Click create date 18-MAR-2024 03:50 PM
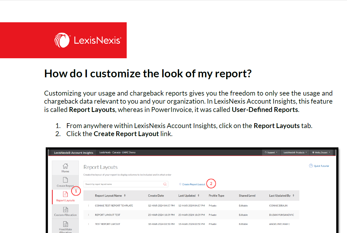Image resolution: width=347 pixels, height=233 pixels. (161, 224)
